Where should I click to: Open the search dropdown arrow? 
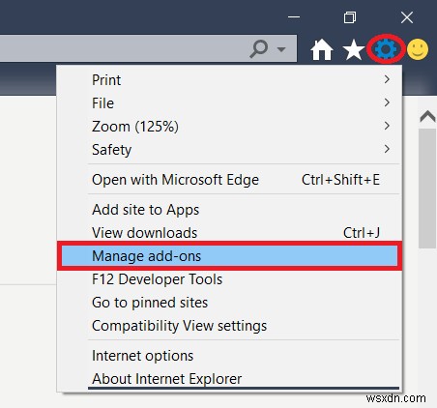tap(281, 49)
